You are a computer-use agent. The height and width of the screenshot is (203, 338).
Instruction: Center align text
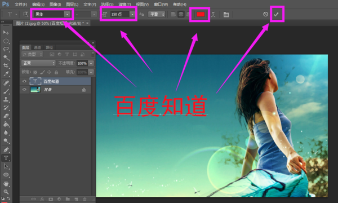pos(181,15)
